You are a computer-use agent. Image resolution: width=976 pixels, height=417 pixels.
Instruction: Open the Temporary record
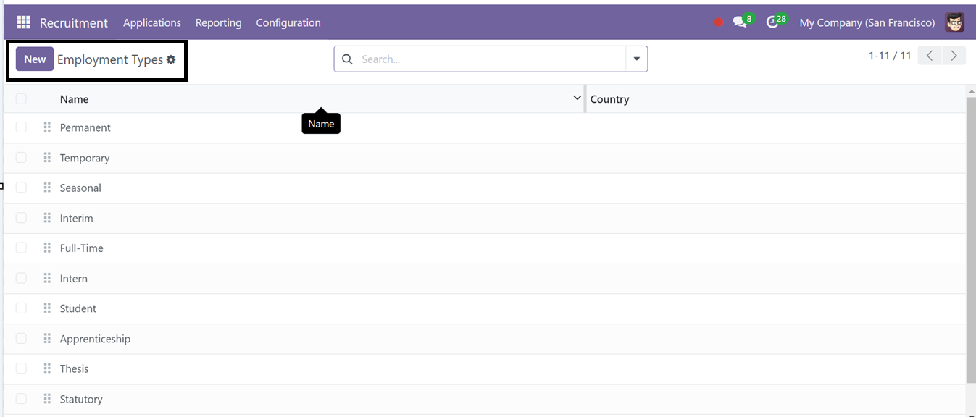coord(85,158)
